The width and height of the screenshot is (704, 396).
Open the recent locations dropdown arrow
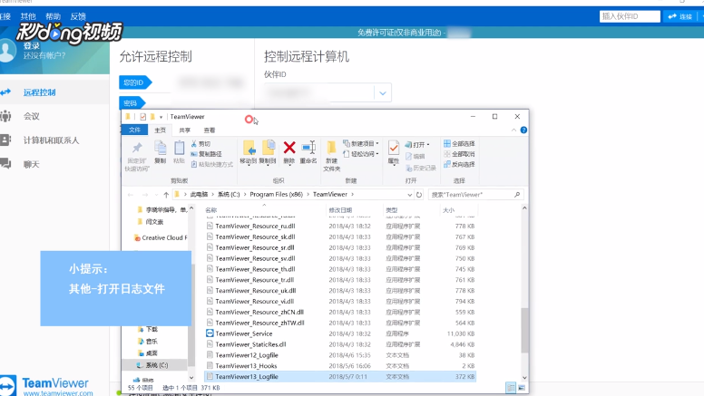(156, 195)
